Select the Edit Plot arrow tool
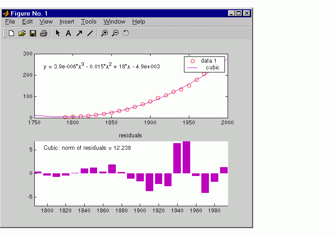This screenshot has width=335, height=236. [57, 33]
